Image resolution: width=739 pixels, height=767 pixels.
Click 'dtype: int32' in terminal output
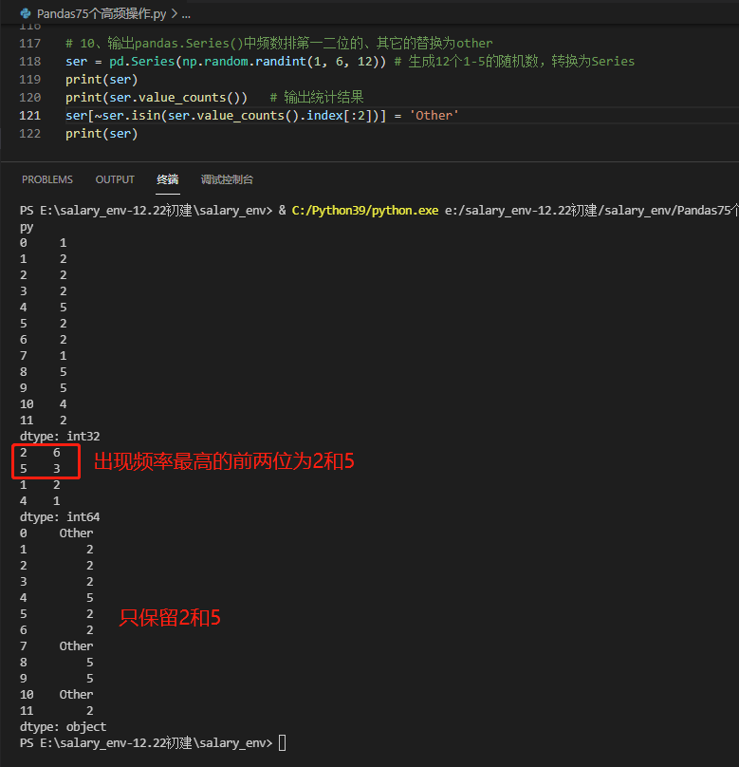point(60,437)
